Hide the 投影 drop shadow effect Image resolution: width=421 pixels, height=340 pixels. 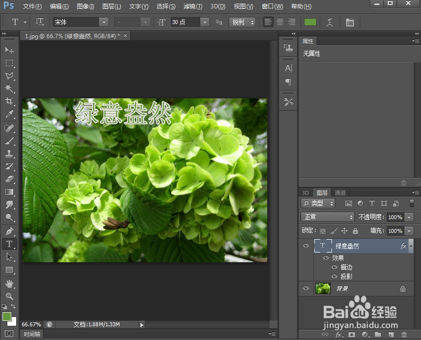coord(334,276)
